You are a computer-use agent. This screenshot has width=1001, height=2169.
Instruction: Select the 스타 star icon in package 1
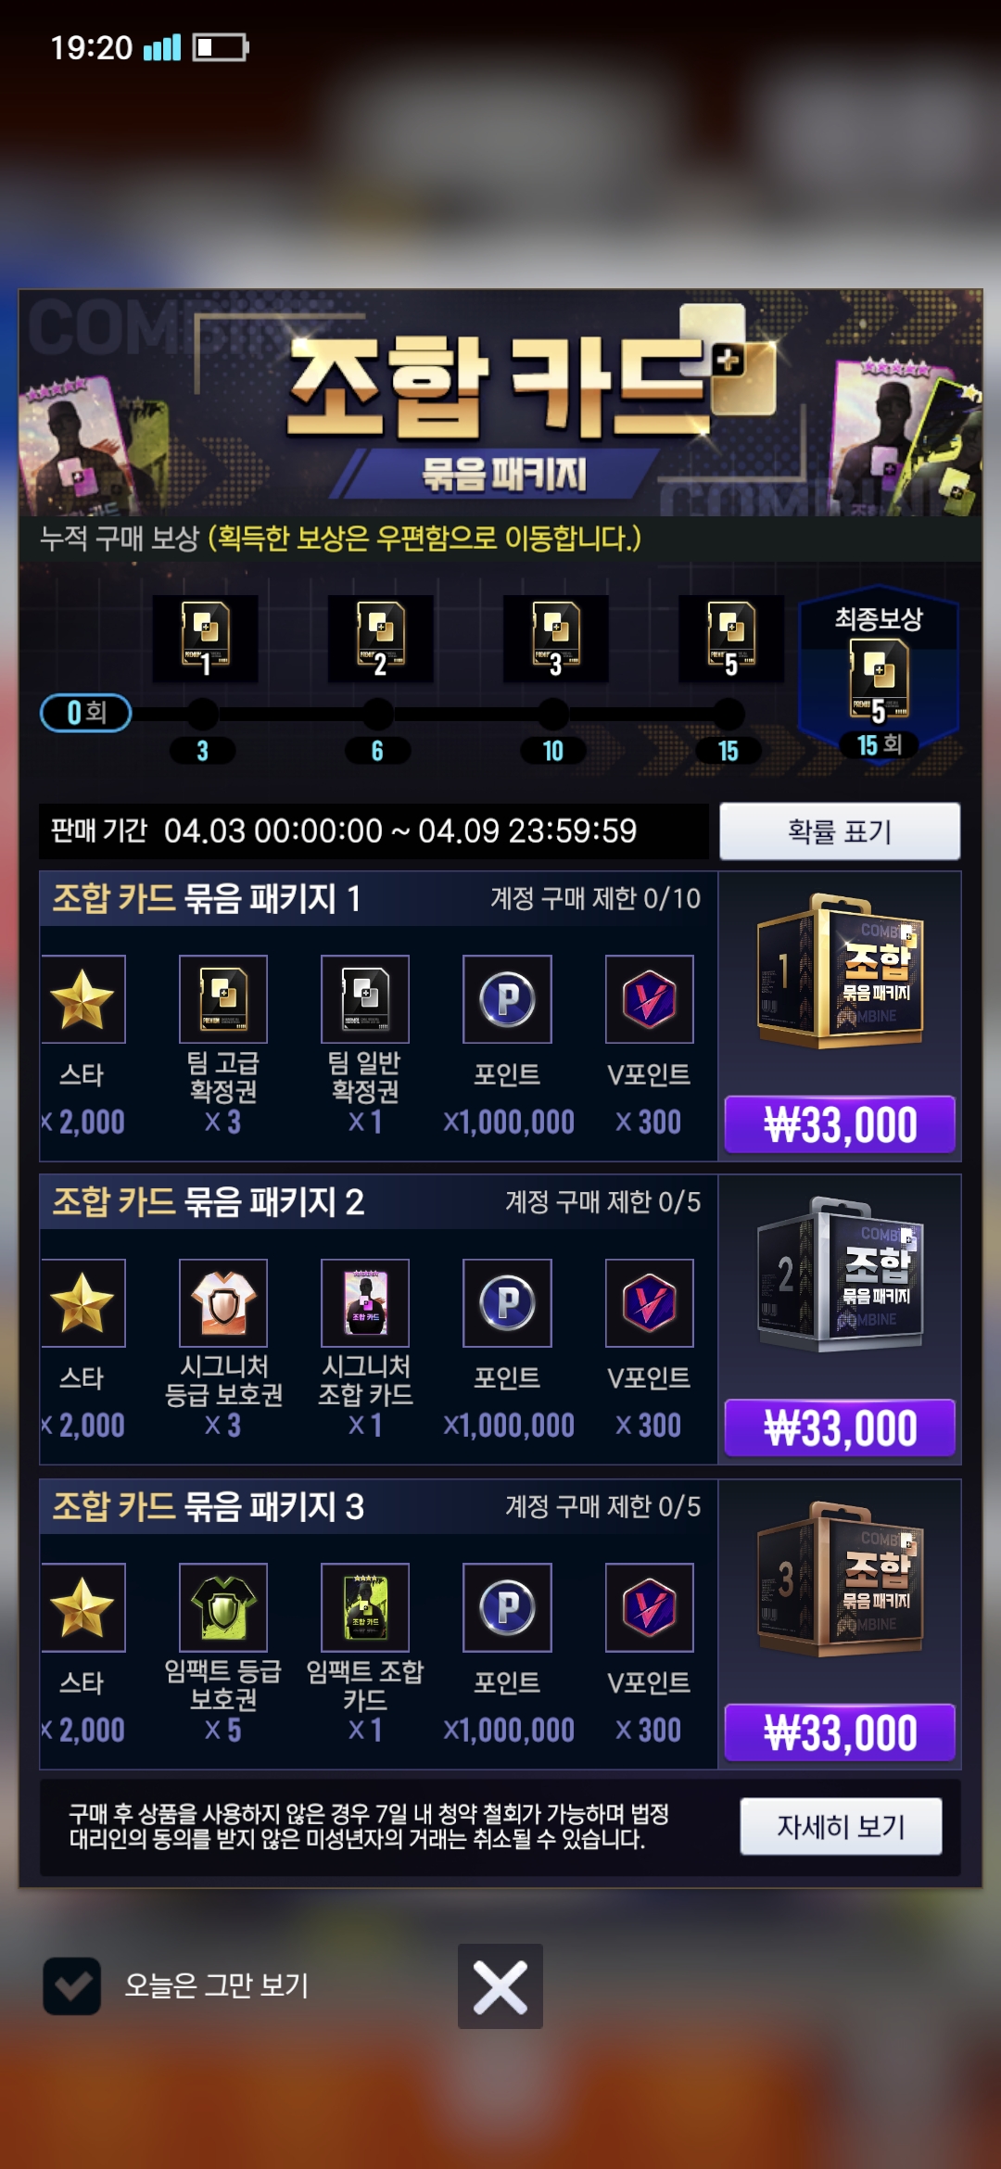click(82, 999)
